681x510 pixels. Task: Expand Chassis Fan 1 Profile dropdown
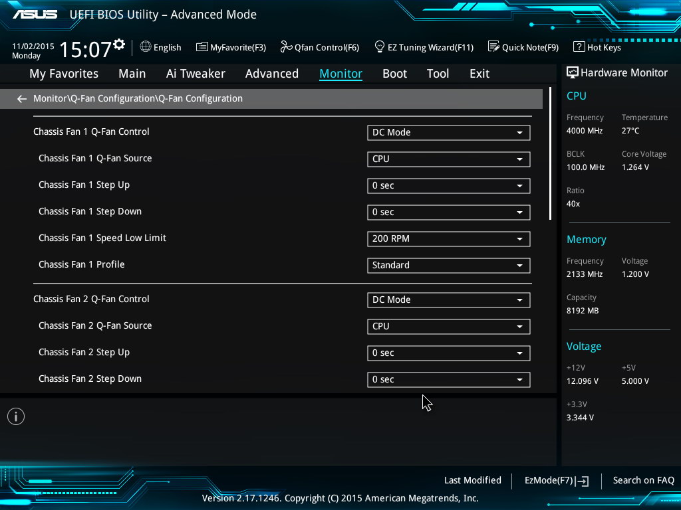point(448,266)
